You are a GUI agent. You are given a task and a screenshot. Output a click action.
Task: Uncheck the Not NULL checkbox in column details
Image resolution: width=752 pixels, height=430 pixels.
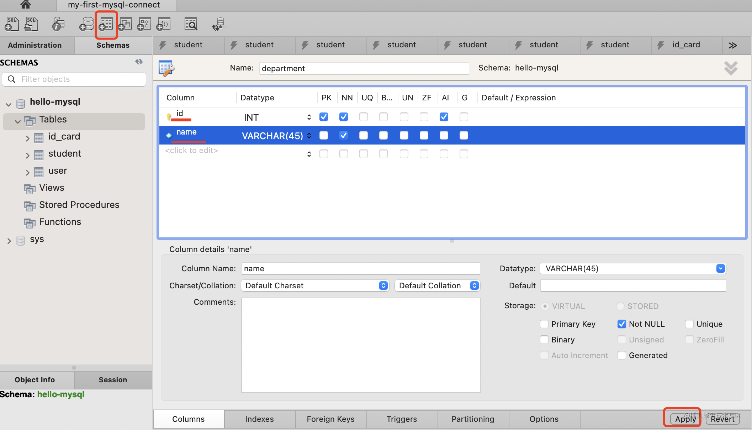click(x=622, y=324)
